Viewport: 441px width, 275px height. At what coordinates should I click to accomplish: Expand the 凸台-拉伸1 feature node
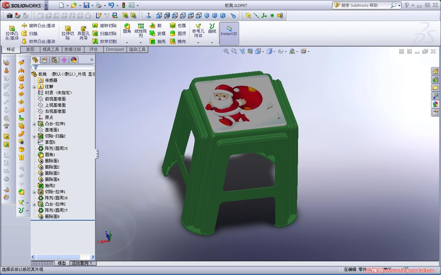34,124
